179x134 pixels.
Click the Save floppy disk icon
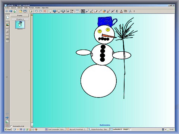(25, 11)
